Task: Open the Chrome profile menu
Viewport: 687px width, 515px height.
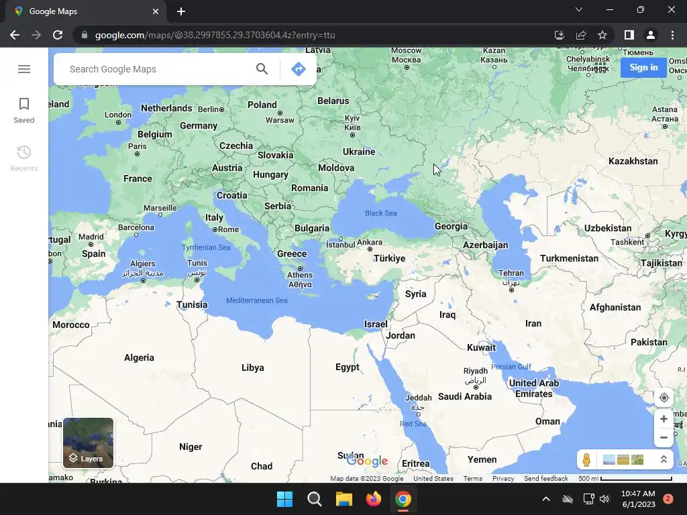Action: (651, 35)
